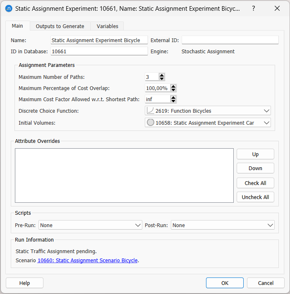Image resolution: width=290 pixels, height=294 pixels.
Task: Increase Maximum Number of Paths value
Action: click(x=162, y=75)
